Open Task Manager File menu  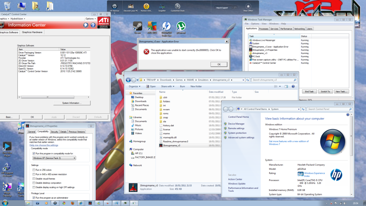pos(247,24)
